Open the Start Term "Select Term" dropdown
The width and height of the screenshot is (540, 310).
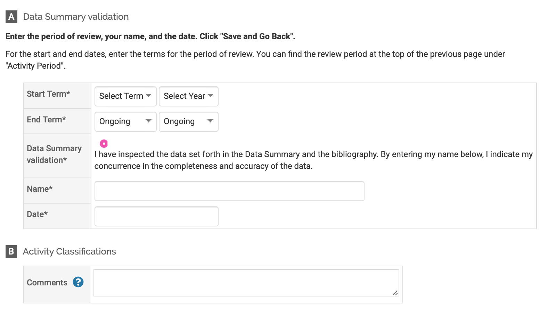[125, 96]
